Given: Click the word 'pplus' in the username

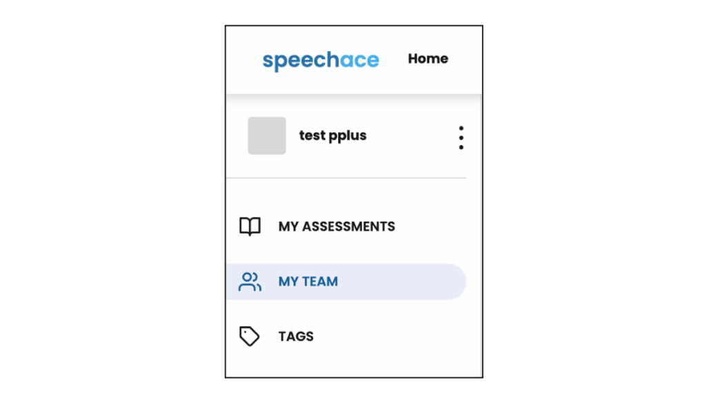Looking at the screenshot, I should pyautogui.click(x=348, y=136).
